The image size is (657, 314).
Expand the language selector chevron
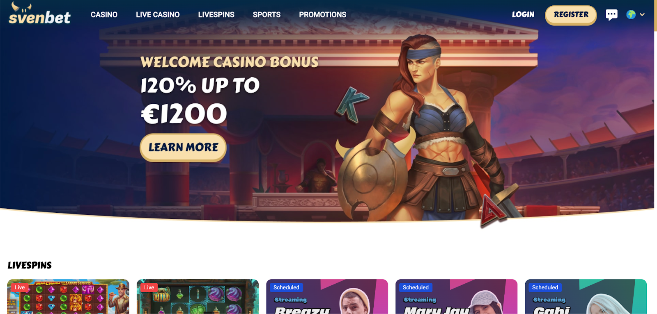642,15
